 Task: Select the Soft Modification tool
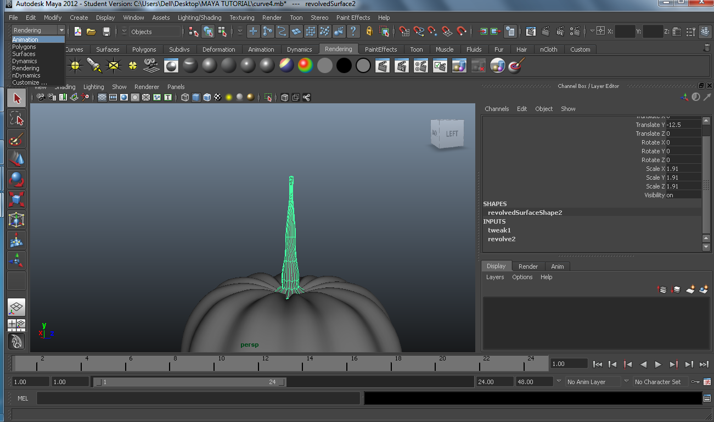point(16,241)
